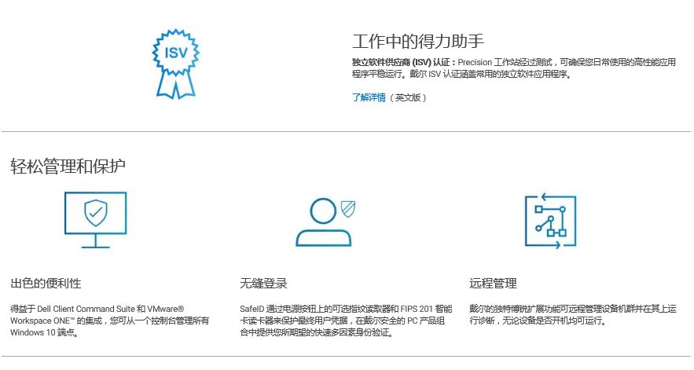Click the 远程管理 heading
Viewport: 694px width, 370px height.
[493, 284]
